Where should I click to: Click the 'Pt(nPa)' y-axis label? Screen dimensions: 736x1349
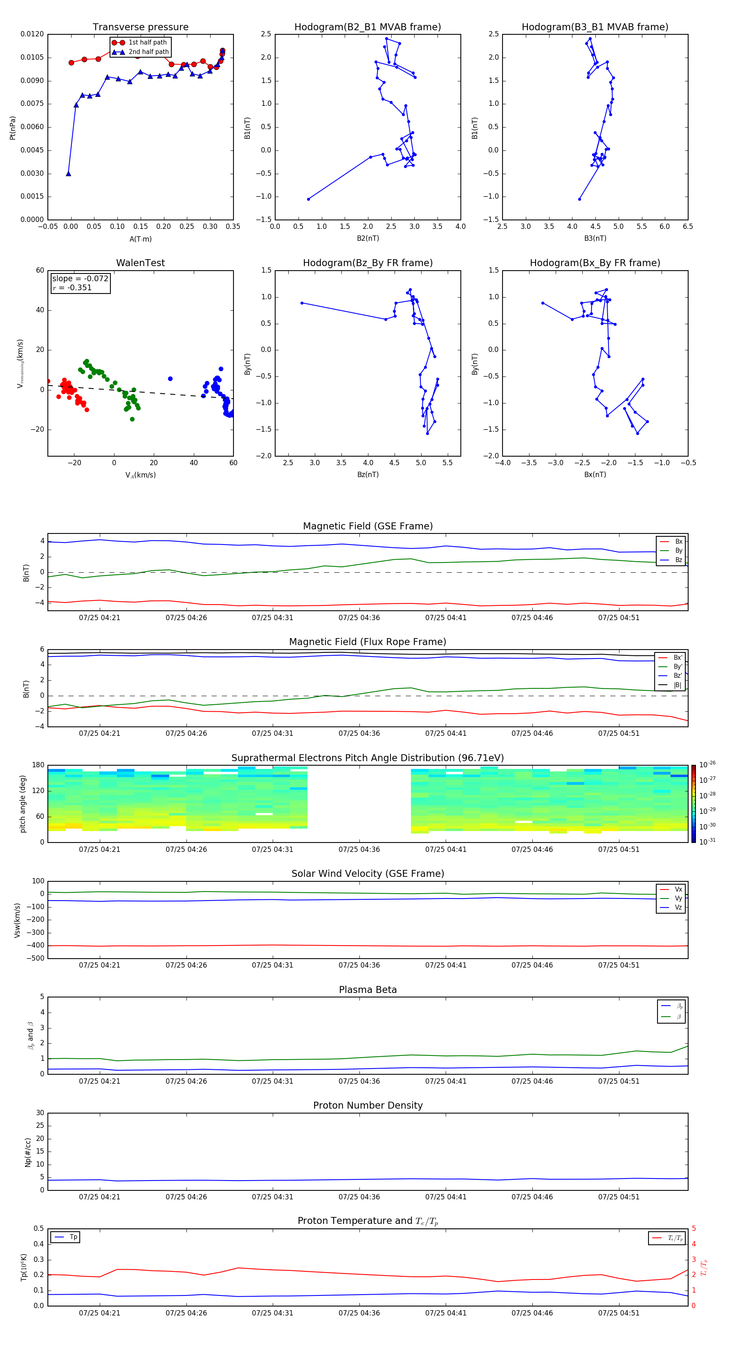click(13, 128)
